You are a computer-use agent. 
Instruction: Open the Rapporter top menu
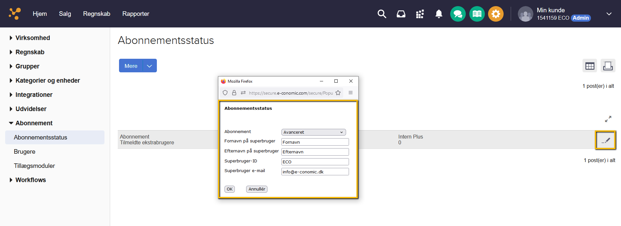click(x=136, y=14)
